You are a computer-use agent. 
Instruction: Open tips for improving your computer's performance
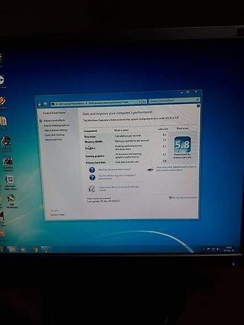[117, 177]
